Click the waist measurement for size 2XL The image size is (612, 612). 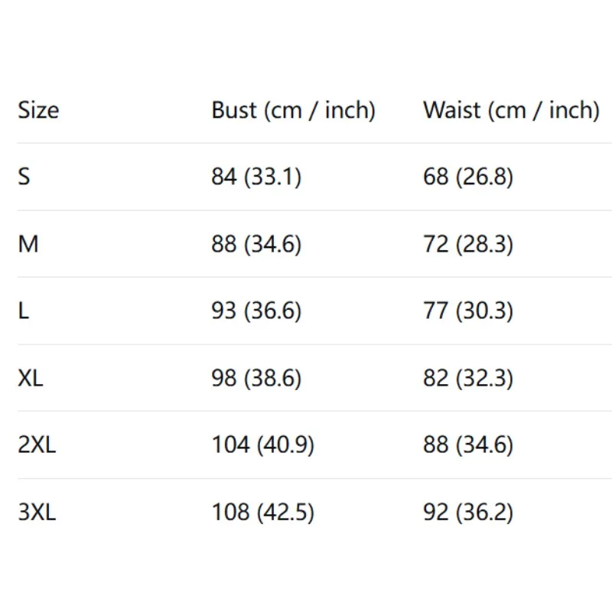coord(467,444)
